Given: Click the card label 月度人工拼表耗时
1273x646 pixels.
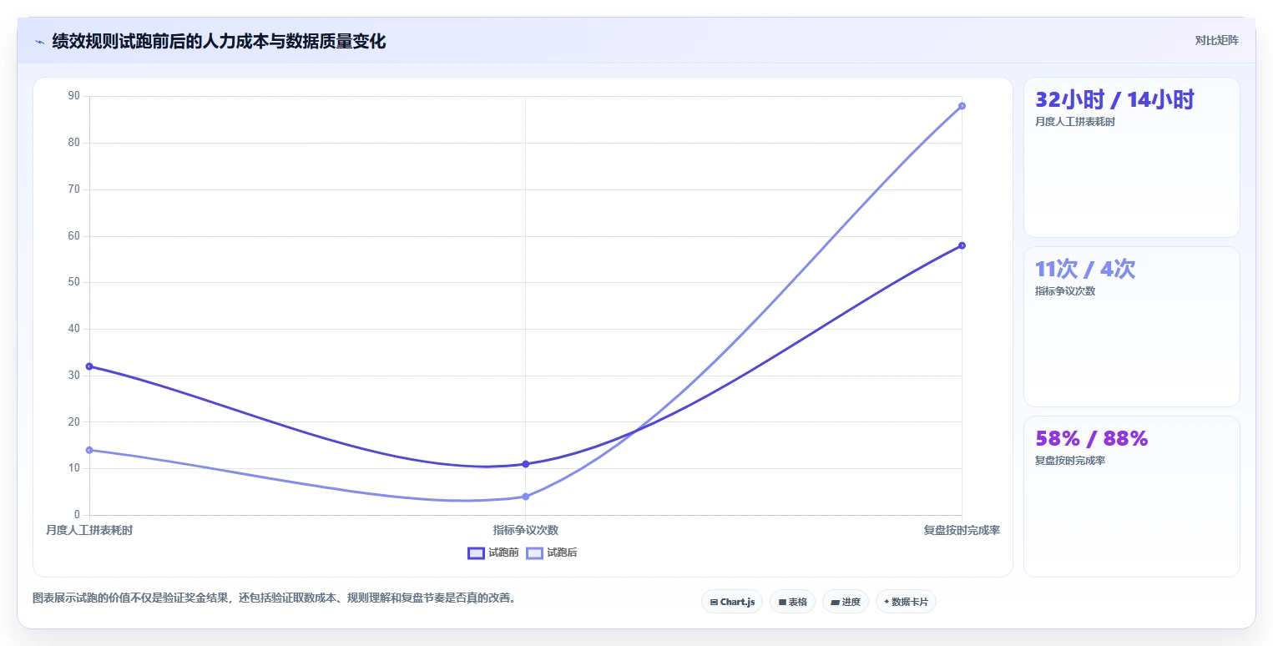Looking at the screenshot, I should [1075, 122].
